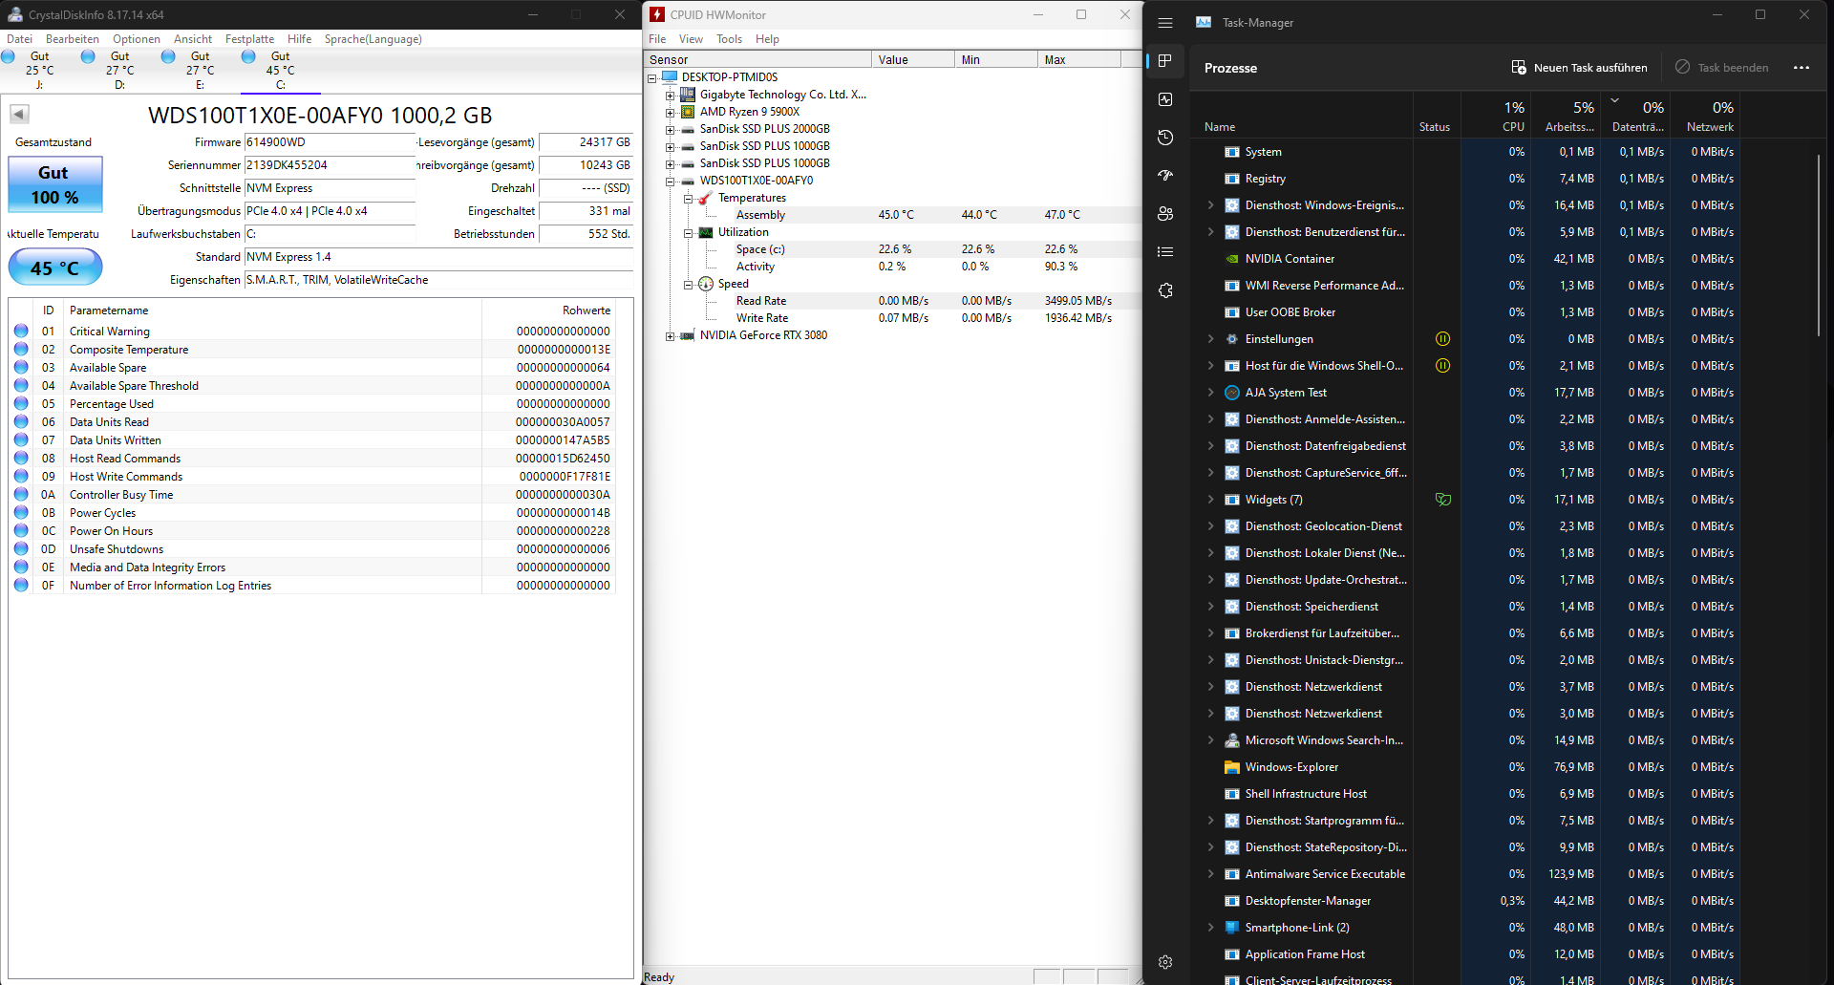Click the Firmware field showing 614900WD

(330, 142)
